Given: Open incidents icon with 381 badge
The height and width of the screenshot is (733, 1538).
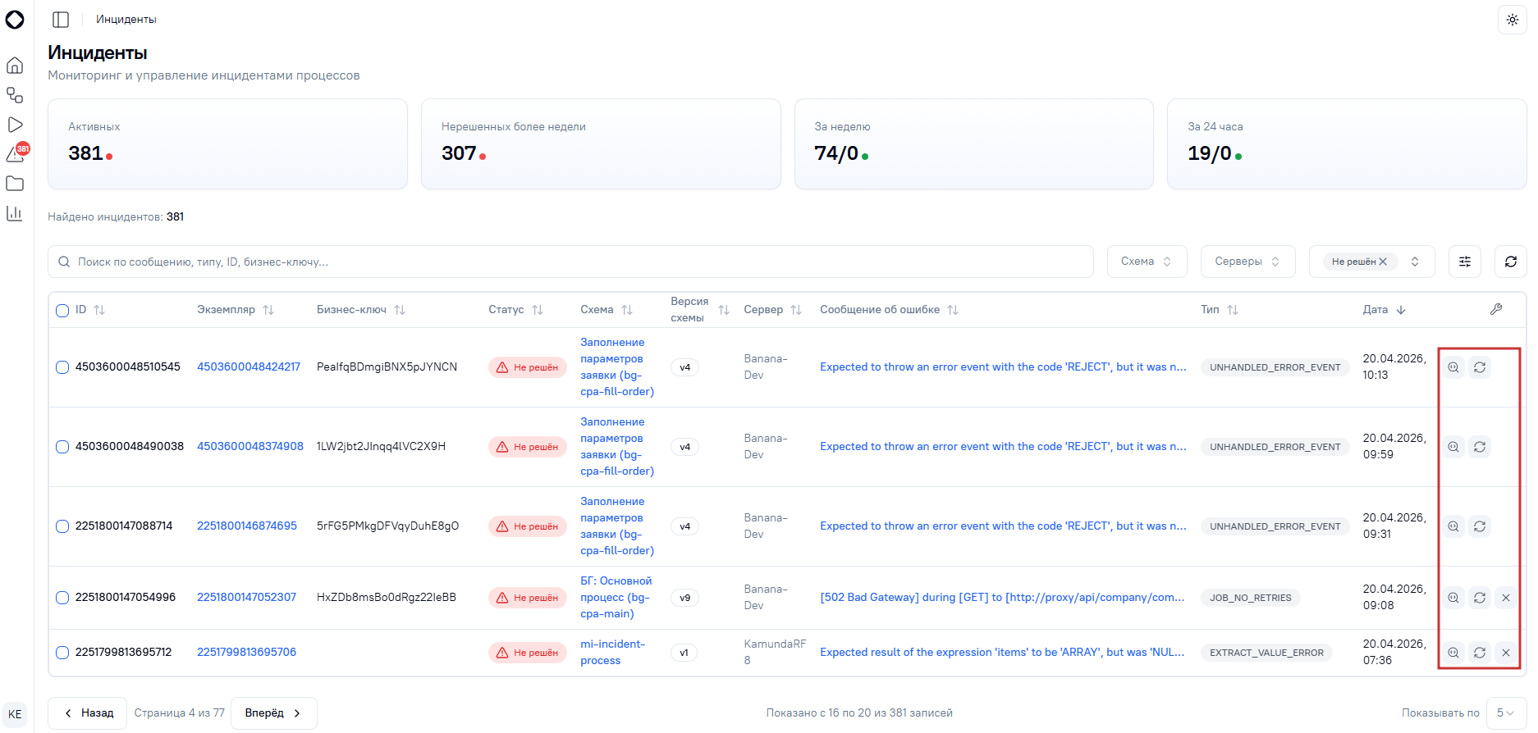Looking at the screenshot, I should pos(16,153).
